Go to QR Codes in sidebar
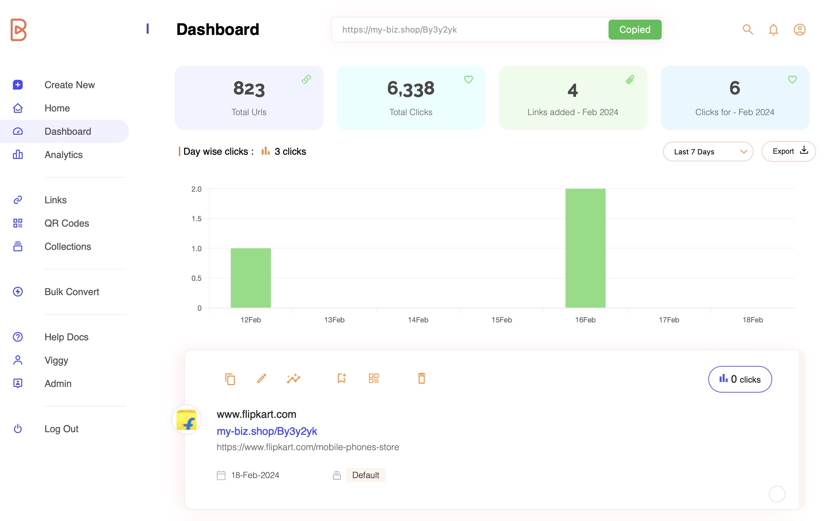This screenshot has width=832, height=521. (x=67, y=223)
